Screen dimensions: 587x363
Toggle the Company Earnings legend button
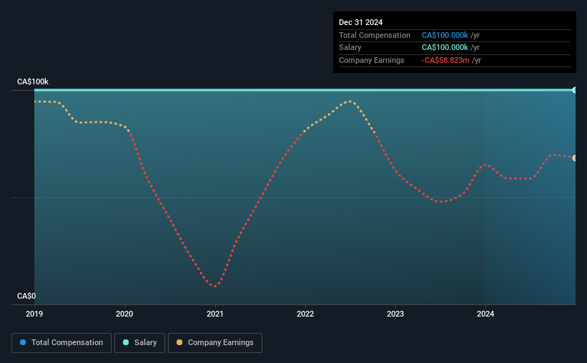215,343
